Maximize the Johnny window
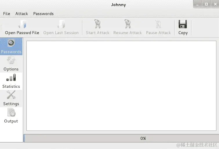Viewport: 219px width, 149px height. pos(206,4)
